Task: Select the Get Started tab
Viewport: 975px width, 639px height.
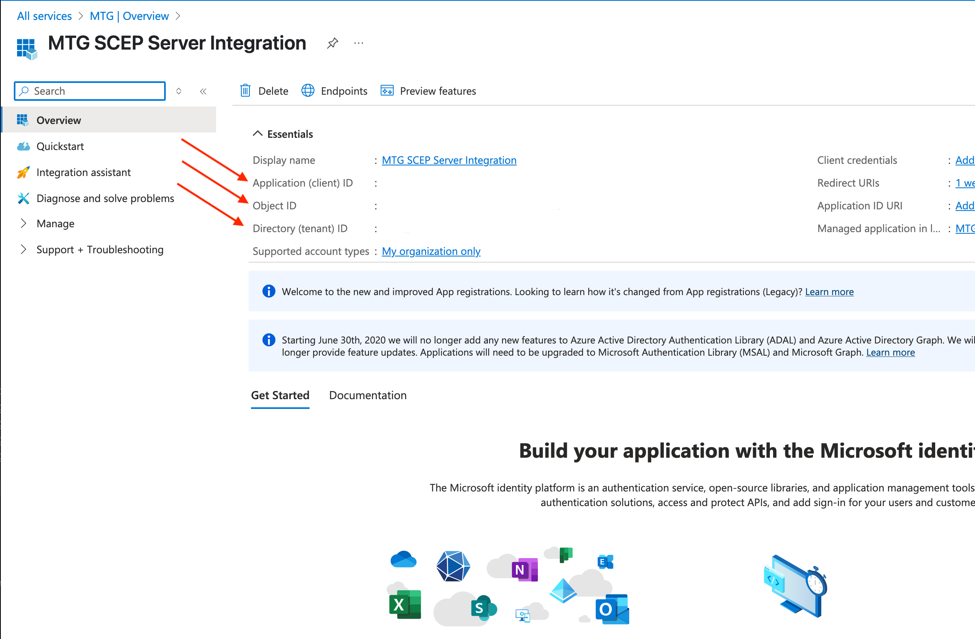Action: click(280, 395)
